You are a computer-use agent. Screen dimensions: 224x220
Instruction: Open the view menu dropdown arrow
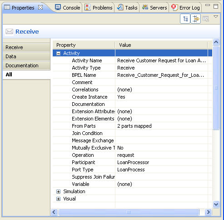click(216, 16)
